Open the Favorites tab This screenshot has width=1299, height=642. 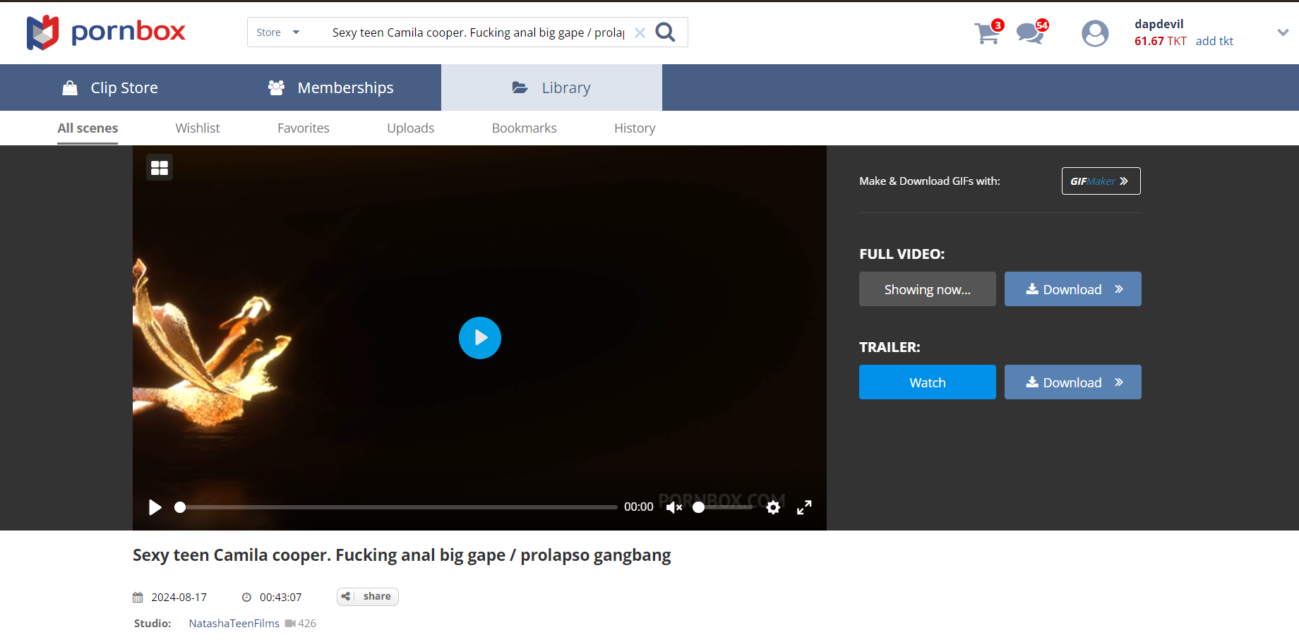click(303, 128)
